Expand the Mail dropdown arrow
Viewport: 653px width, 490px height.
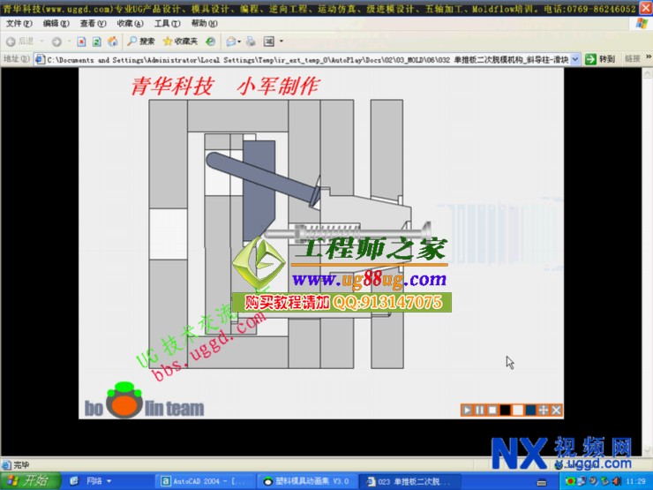239,41
